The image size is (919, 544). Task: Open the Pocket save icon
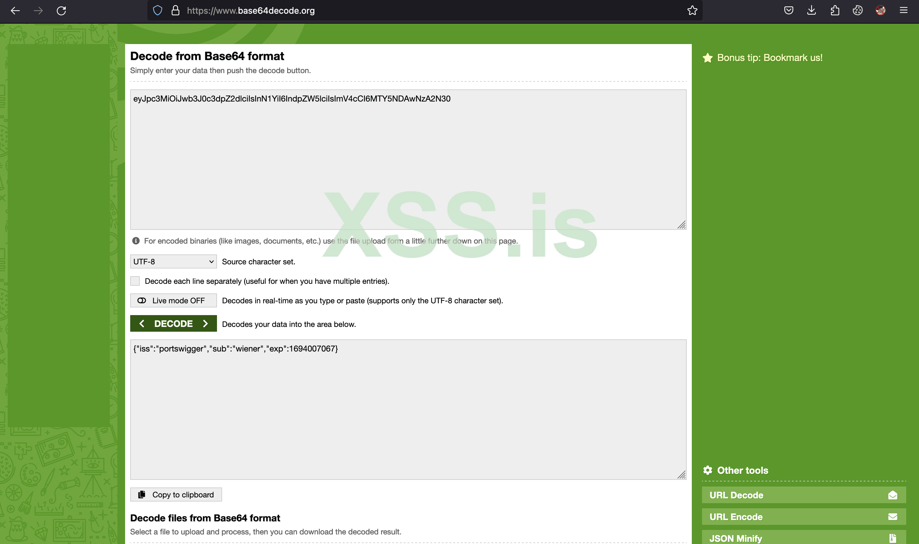[788, 11]
